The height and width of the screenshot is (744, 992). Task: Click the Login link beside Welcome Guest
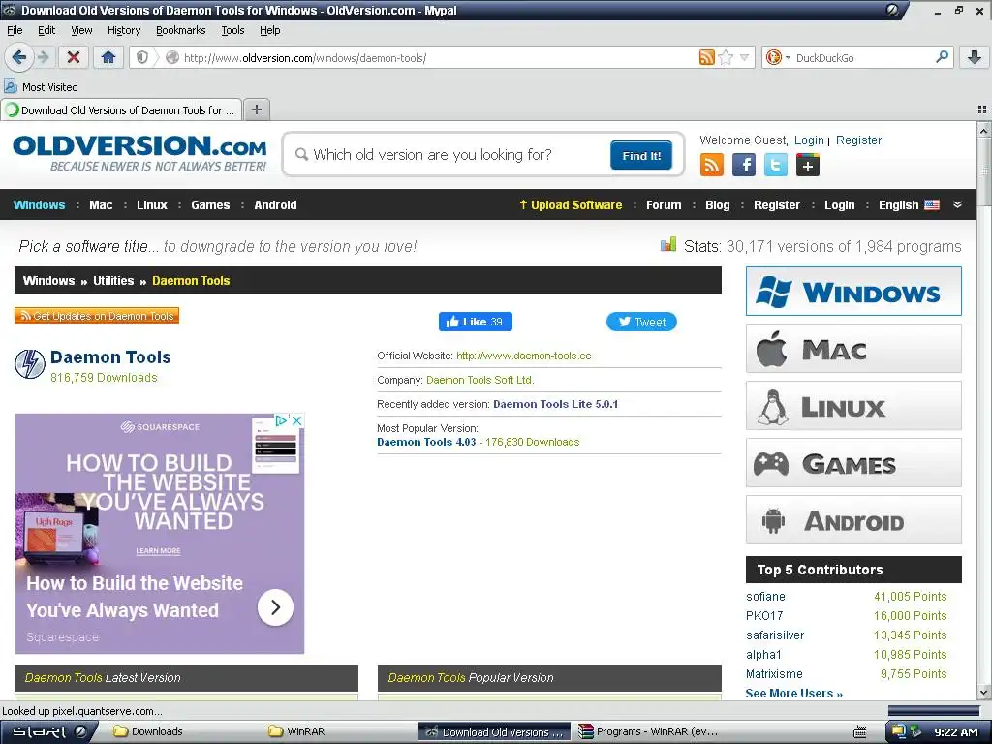809,139
